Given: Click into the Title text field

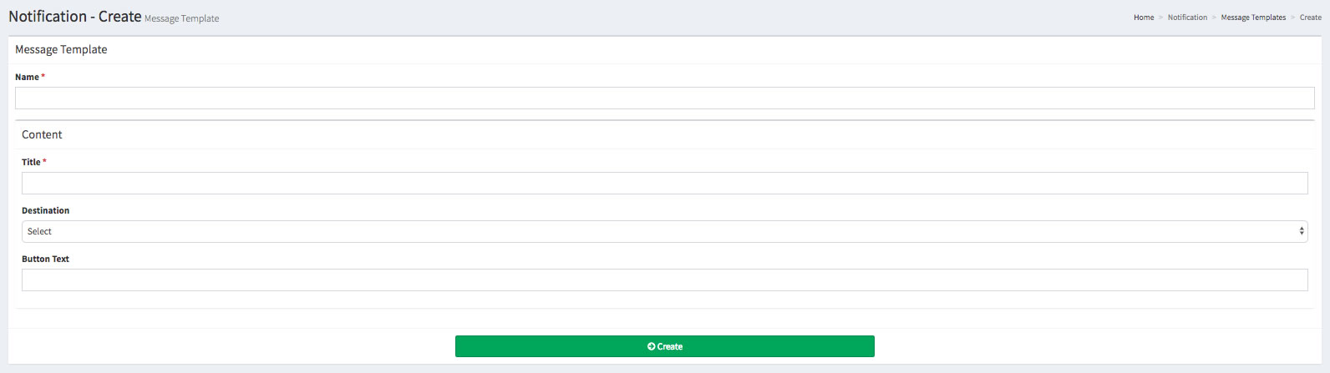Looking at the screenshot, I should click(x=664, y=184).
